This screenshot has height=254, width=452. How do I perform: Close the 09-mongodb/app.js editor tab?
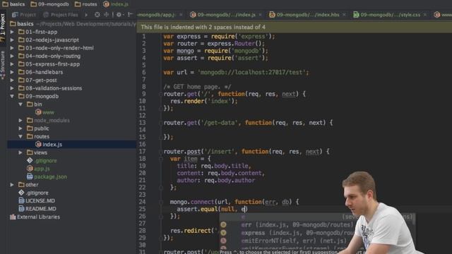point(181,14)
